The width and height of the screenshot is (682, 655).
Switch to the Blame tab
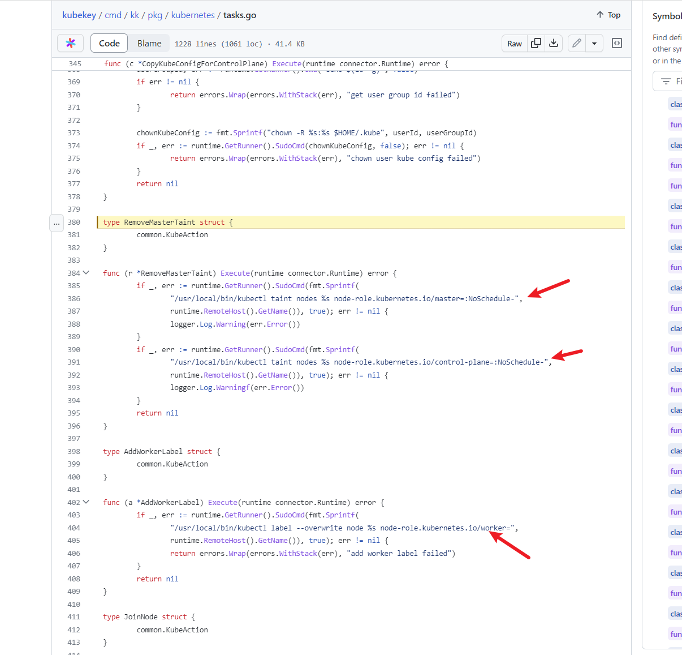(149, 43)
